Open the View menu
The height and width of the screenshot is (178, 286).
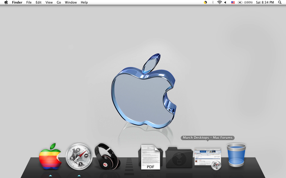pos(49,2)
